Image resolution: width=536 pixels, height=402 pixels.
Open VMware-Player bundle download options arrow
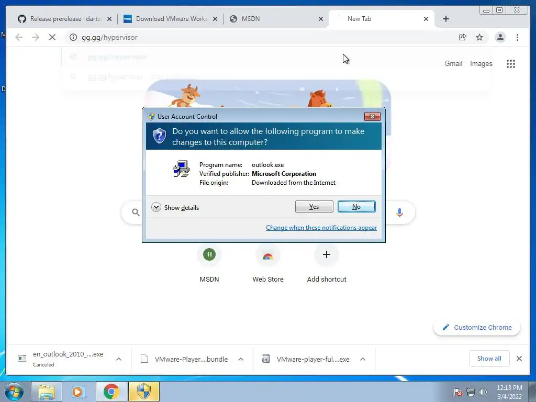(x=241, y=359)
